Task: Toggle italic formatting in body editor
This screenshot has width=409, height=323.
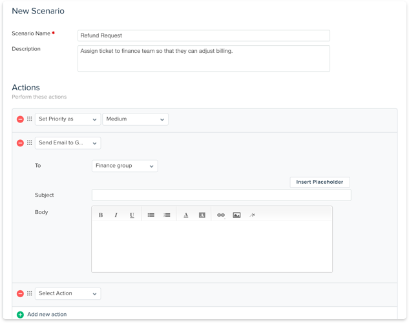Action: pos(116,215)
